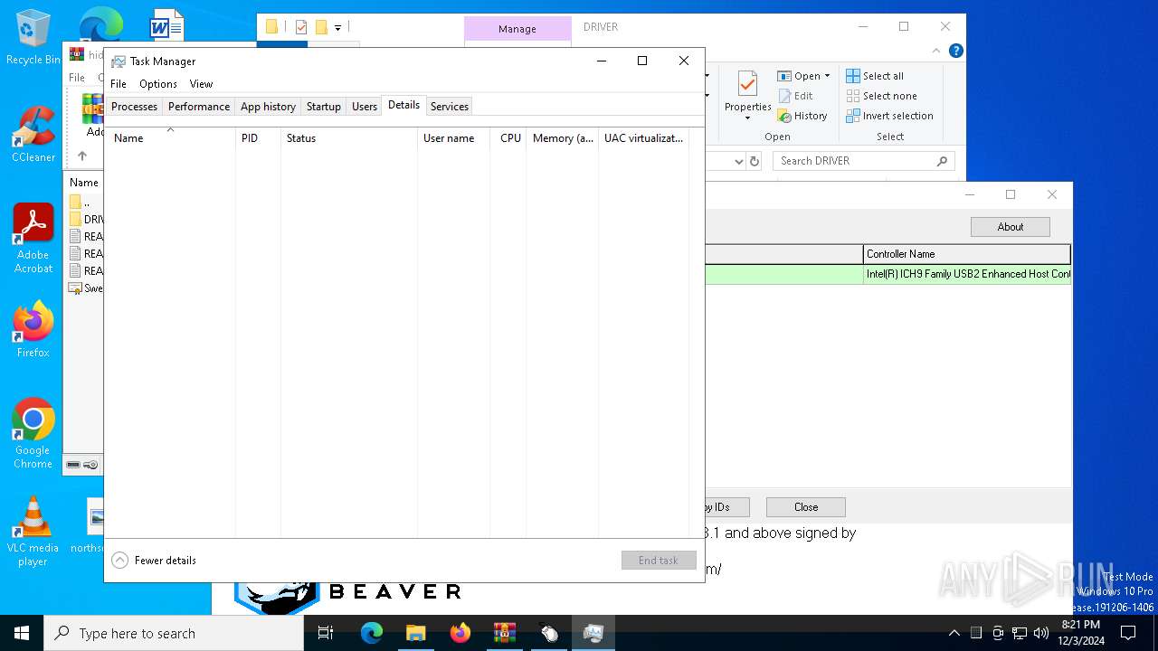Click Task View on the taskbar

point(326,633)
